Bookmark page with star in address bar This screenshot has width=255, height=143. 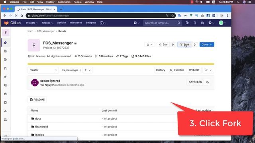173,15
